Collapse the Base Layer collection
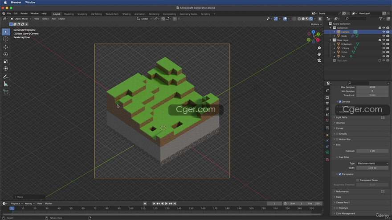 331,40
